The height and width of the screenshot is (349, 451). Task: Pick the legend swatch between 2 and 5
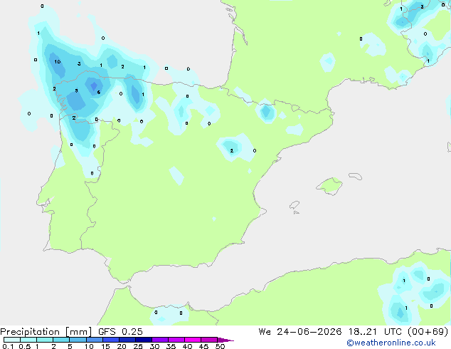(61, 340)
